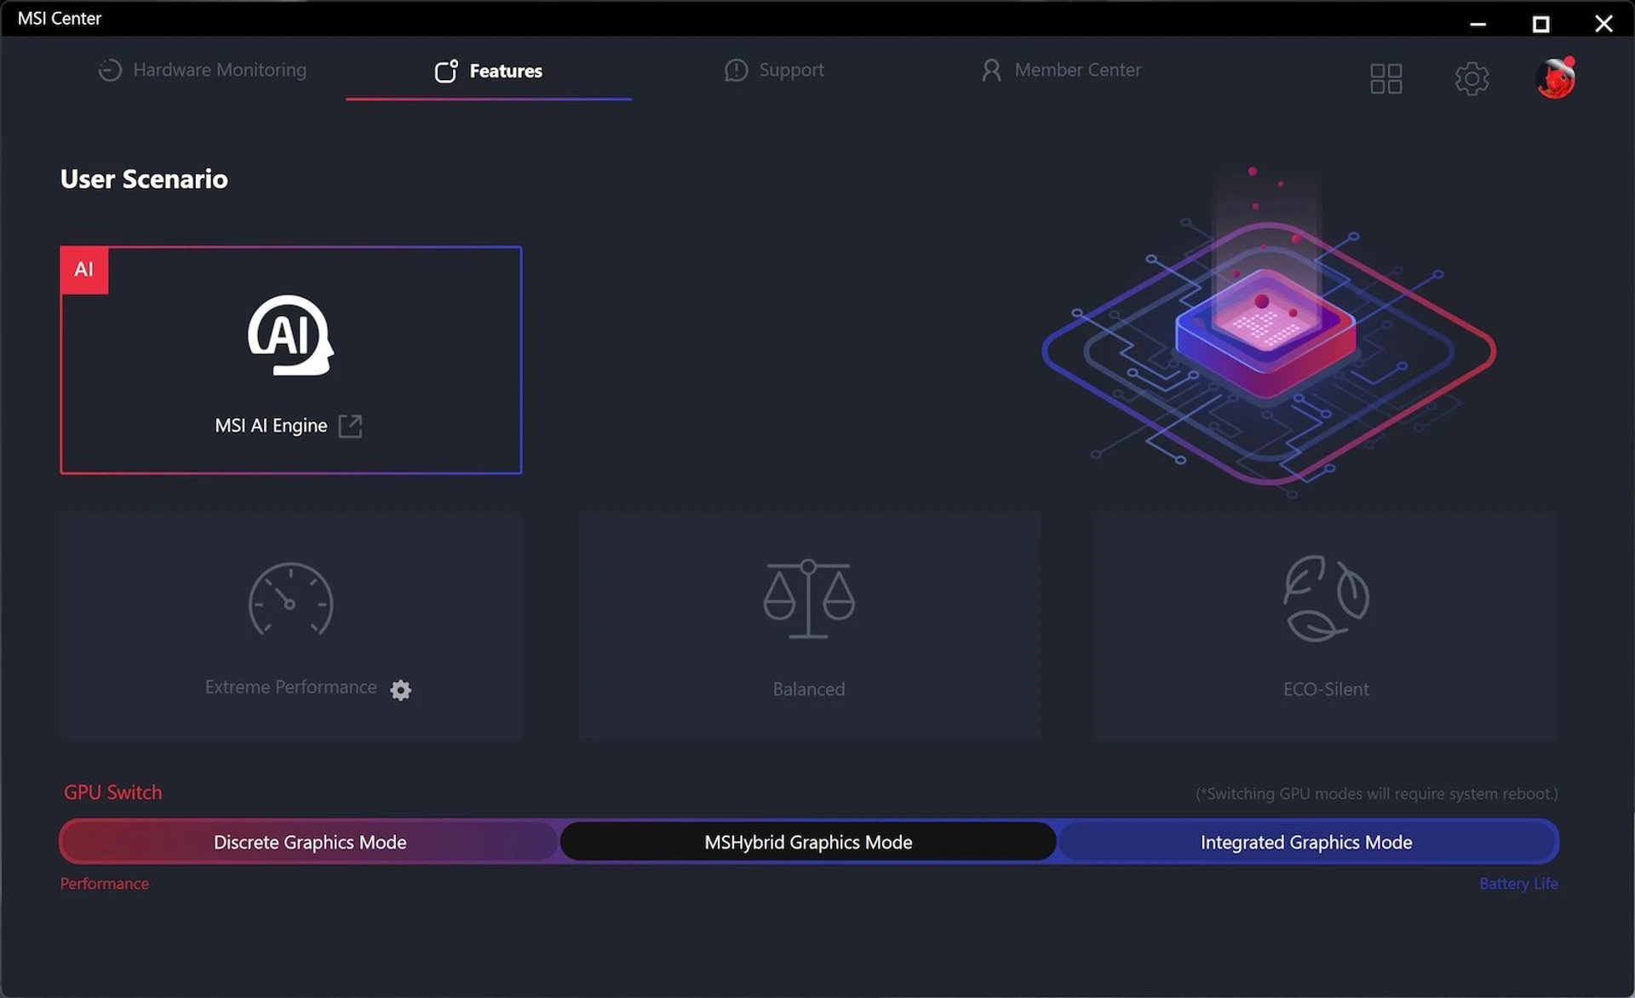Minimize the MSI Center window
1635x998 pixels.
click(1478, 24)
